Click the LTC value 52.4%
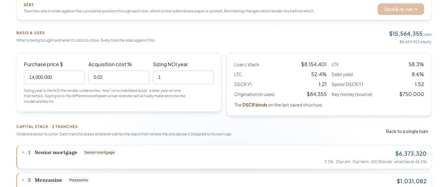 (319, 74)
